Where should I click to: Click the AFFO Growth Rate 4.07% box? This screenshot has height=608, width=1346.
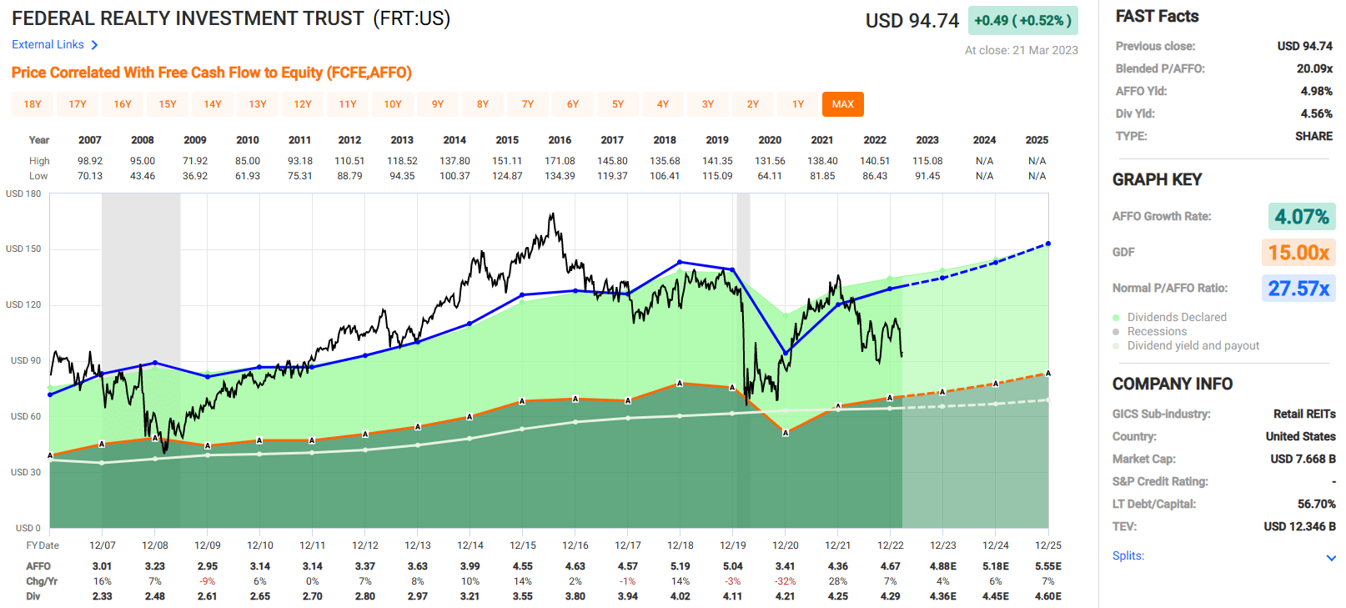click(1302, 217)
